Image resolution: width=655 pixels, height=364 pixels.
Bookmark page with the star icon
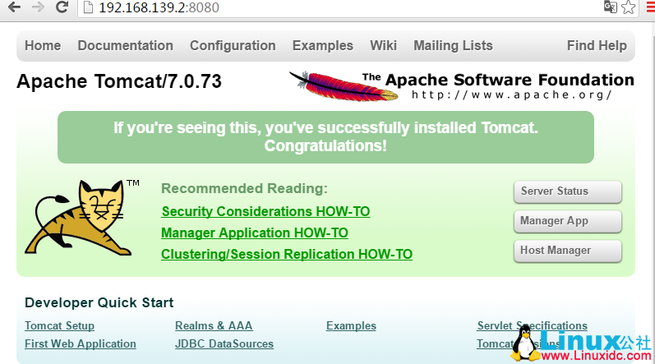[x=629, y=7]
